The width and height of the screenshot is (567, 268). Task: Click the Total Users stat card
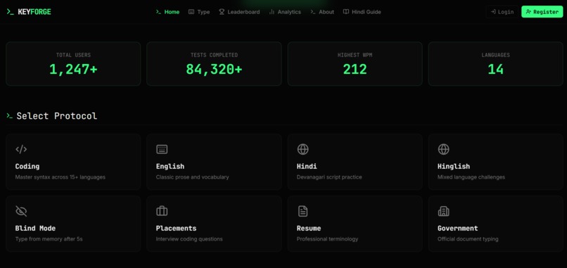coord(73,63)
